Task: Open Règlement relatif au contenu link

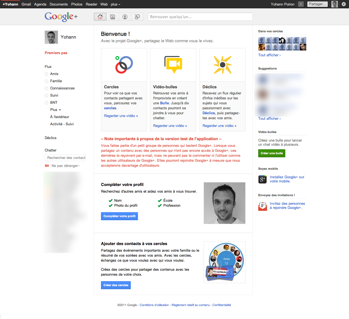Action: [191, 305]
